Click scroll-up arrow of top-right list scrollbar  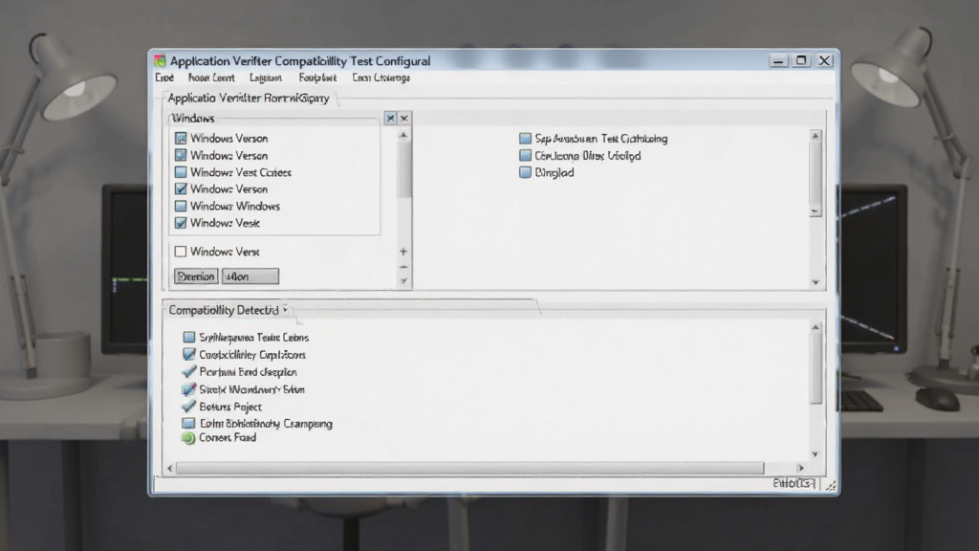pos(815,136)
